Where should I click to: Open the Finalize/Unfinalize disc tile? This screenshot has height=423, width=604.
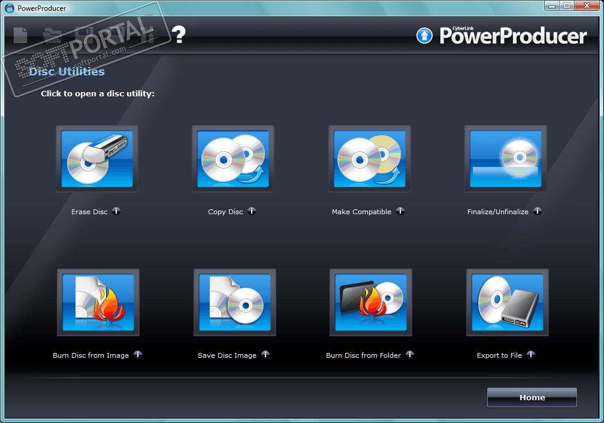(x=505, y=159)
